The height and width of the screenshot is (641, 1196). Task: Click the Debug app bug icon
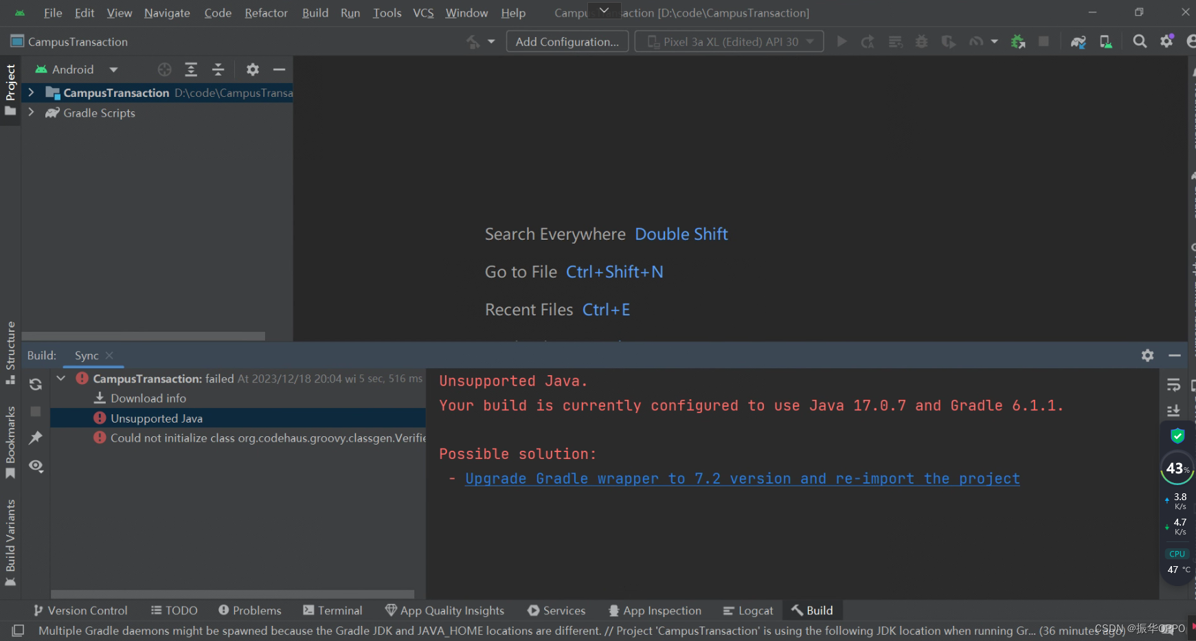(x=921, y=42)
